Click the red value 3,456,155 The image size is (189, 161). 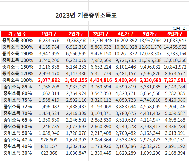(76, 80)
